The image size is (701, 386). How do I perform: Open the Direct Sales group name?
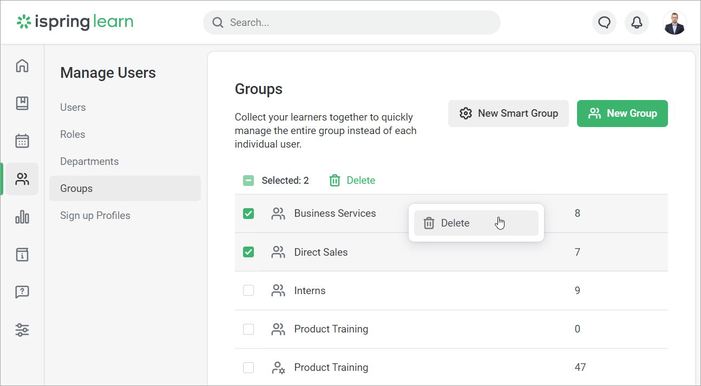(321, 252)
